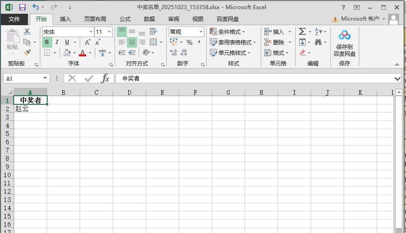The height and width of the screenshot is (233, 406).
Task: Align cell text to the right
Action: [142, 42]
